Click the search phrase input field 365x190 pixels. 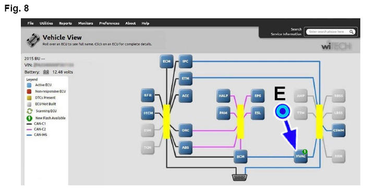tap(331, 32)
